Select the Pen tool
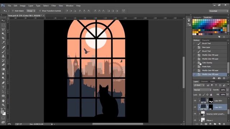 point(3,83)
